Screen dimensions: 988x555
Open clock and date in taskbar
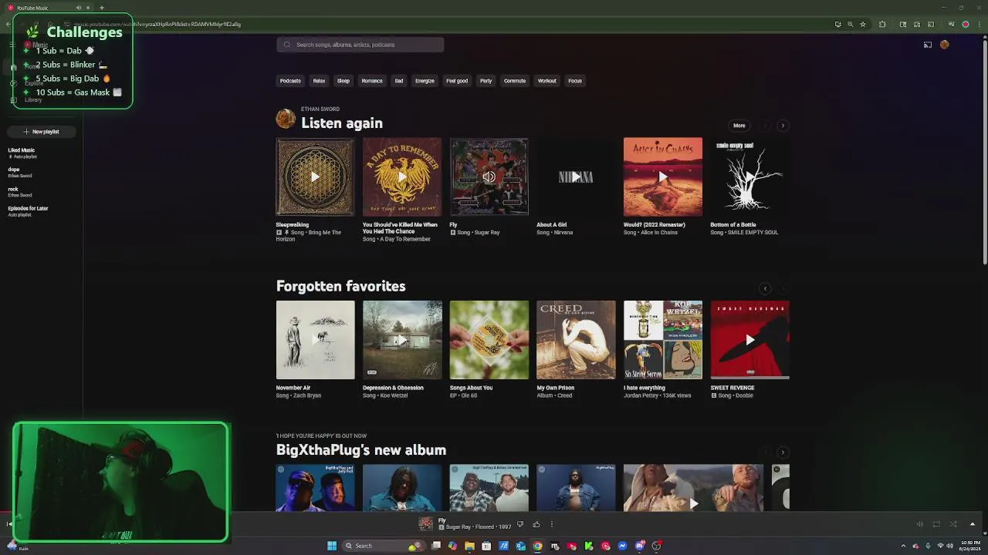pyautogui.click(x=970, y=546)
